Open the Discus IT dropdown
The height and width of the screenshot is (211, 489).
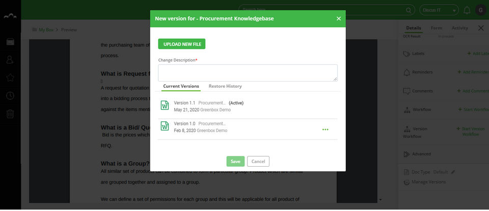tap(439, 10)
